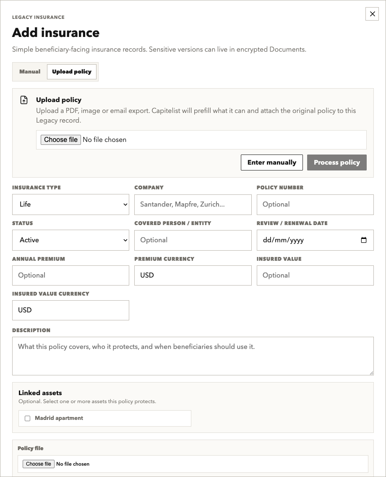Select the Upload policy tab
This screenshot has height=477, width=386.
click(72, 72)
